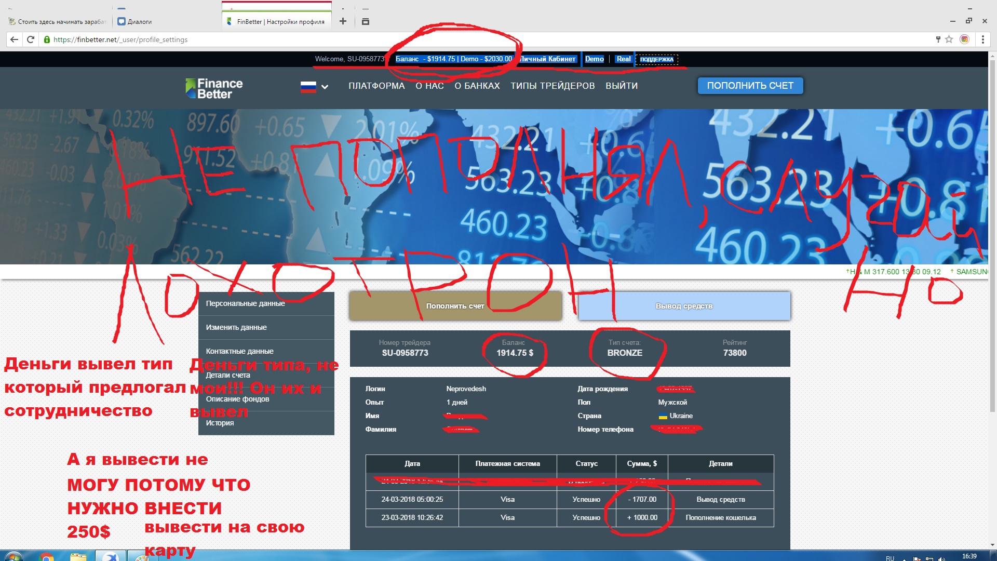The width and height of the screenshot is (997, 561).
Task: Select the Russian flag language icon
Action: click(x=308, y=87)
